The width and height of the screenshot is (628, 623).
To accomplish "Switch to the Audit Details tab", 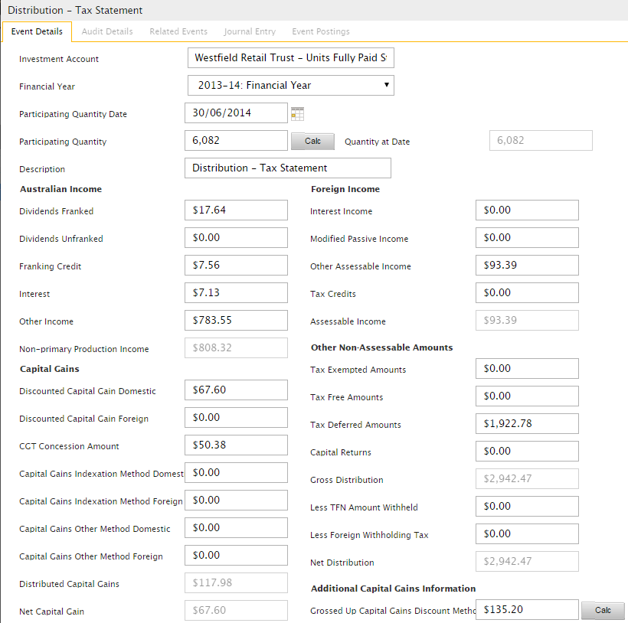I will tap(107, 31).
